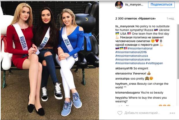View the 2 300 отметок «Нравится» likes list
The width and height of the screenshot is (179, 120).
click(x=135, y=18)
